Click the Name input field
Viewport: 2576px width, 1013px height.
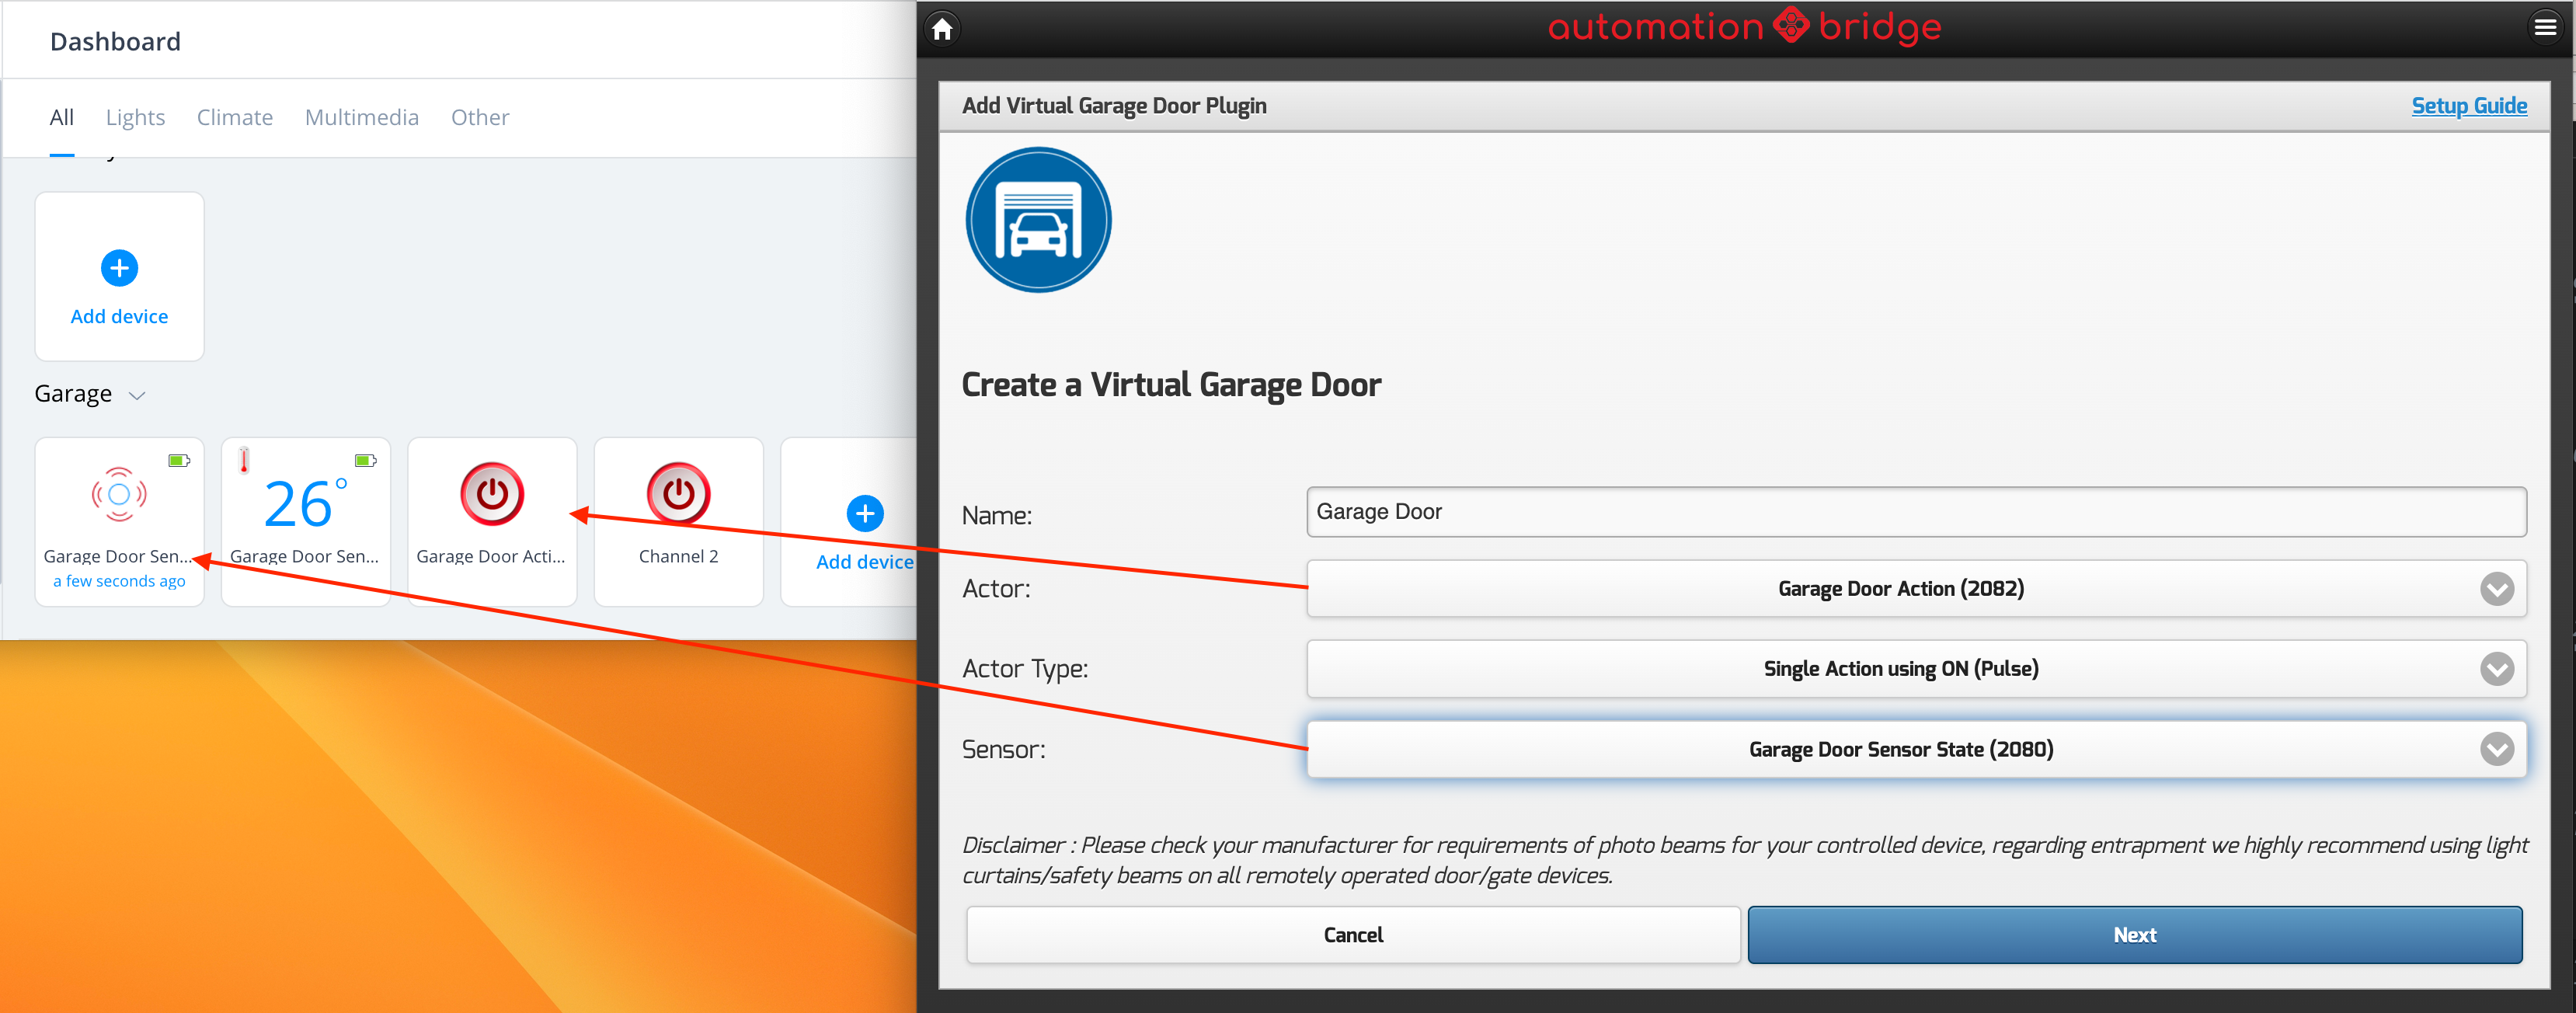coord(1915,512)
